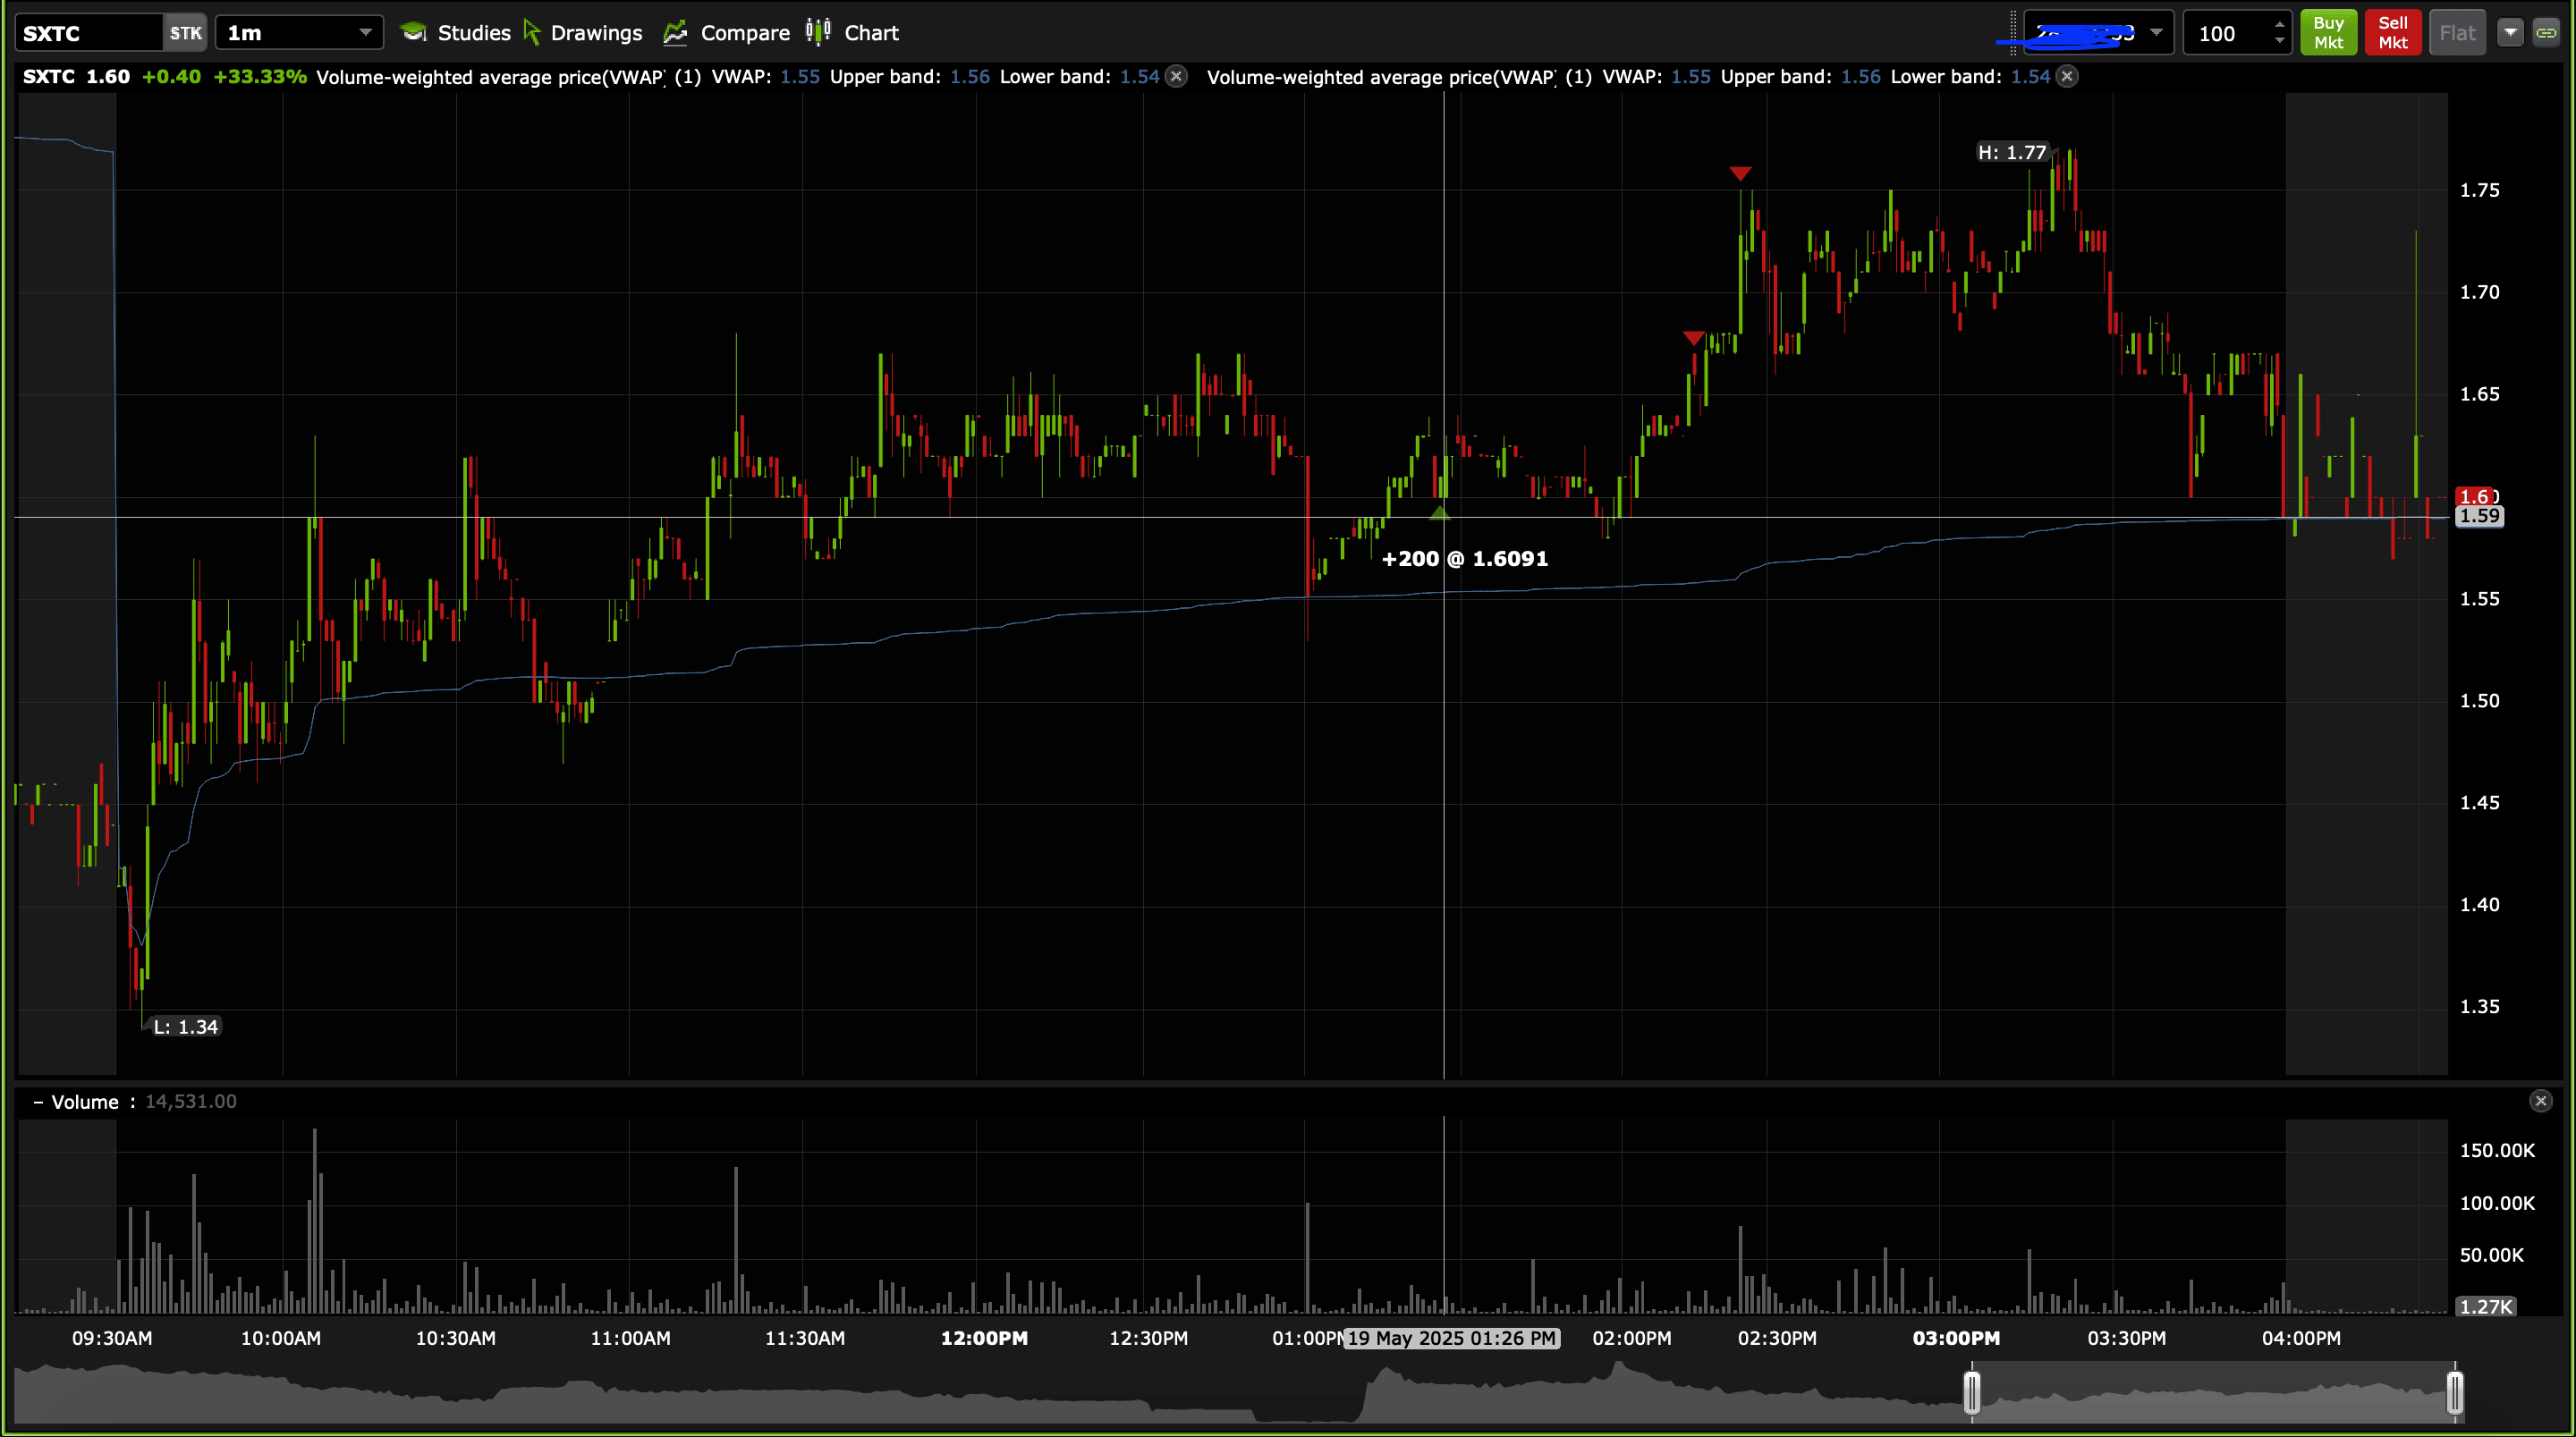Open the account selector dropdown
This screenshot has width=2576, height=1437.
pyautogui.click(x=2157, y=33)
